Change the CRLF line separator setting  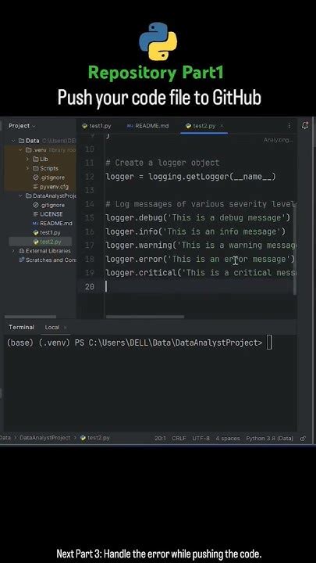[x=179, y=438]
